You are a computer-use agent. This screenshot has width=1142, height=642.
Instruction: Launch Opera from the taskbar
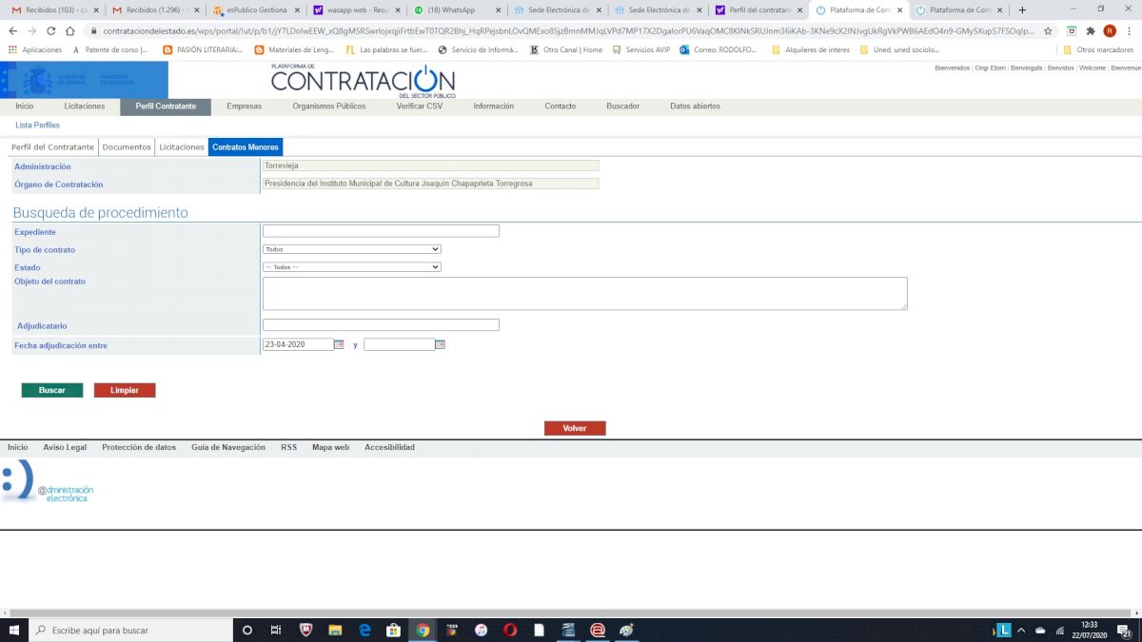pos(510,630)
